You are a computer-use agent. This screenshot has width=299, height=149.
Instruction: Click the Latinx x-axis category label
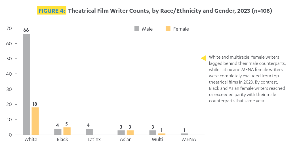[x=94, y=139]
